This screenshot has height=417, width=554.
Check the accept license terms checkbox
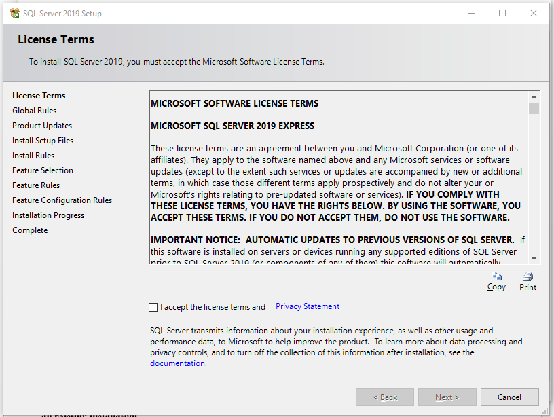click(x=153, y=307)
